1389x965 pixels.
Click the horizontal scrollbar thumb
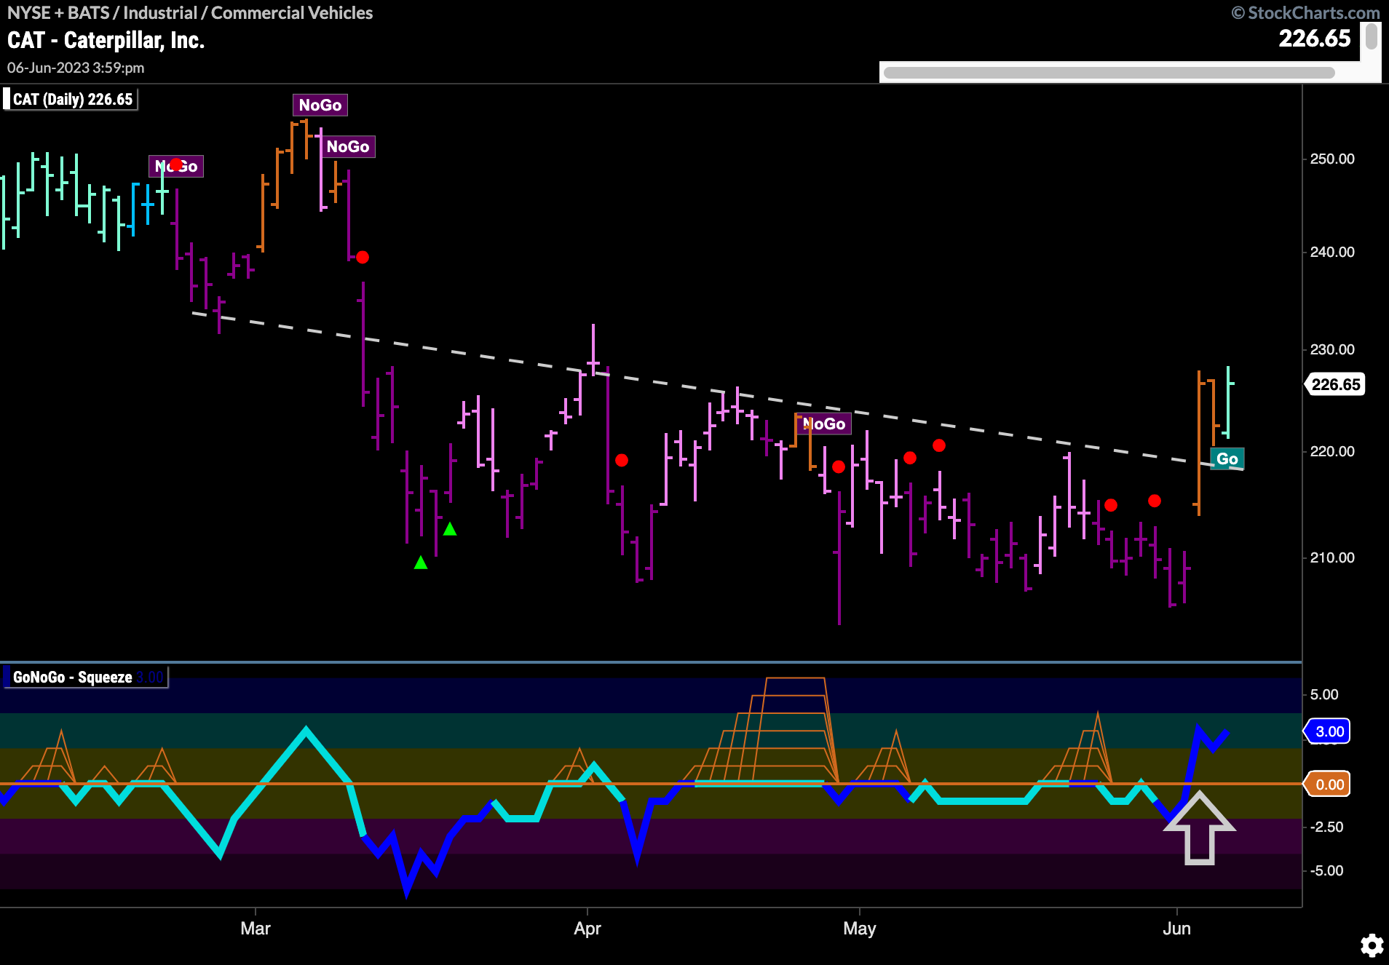coord(1109,72)
